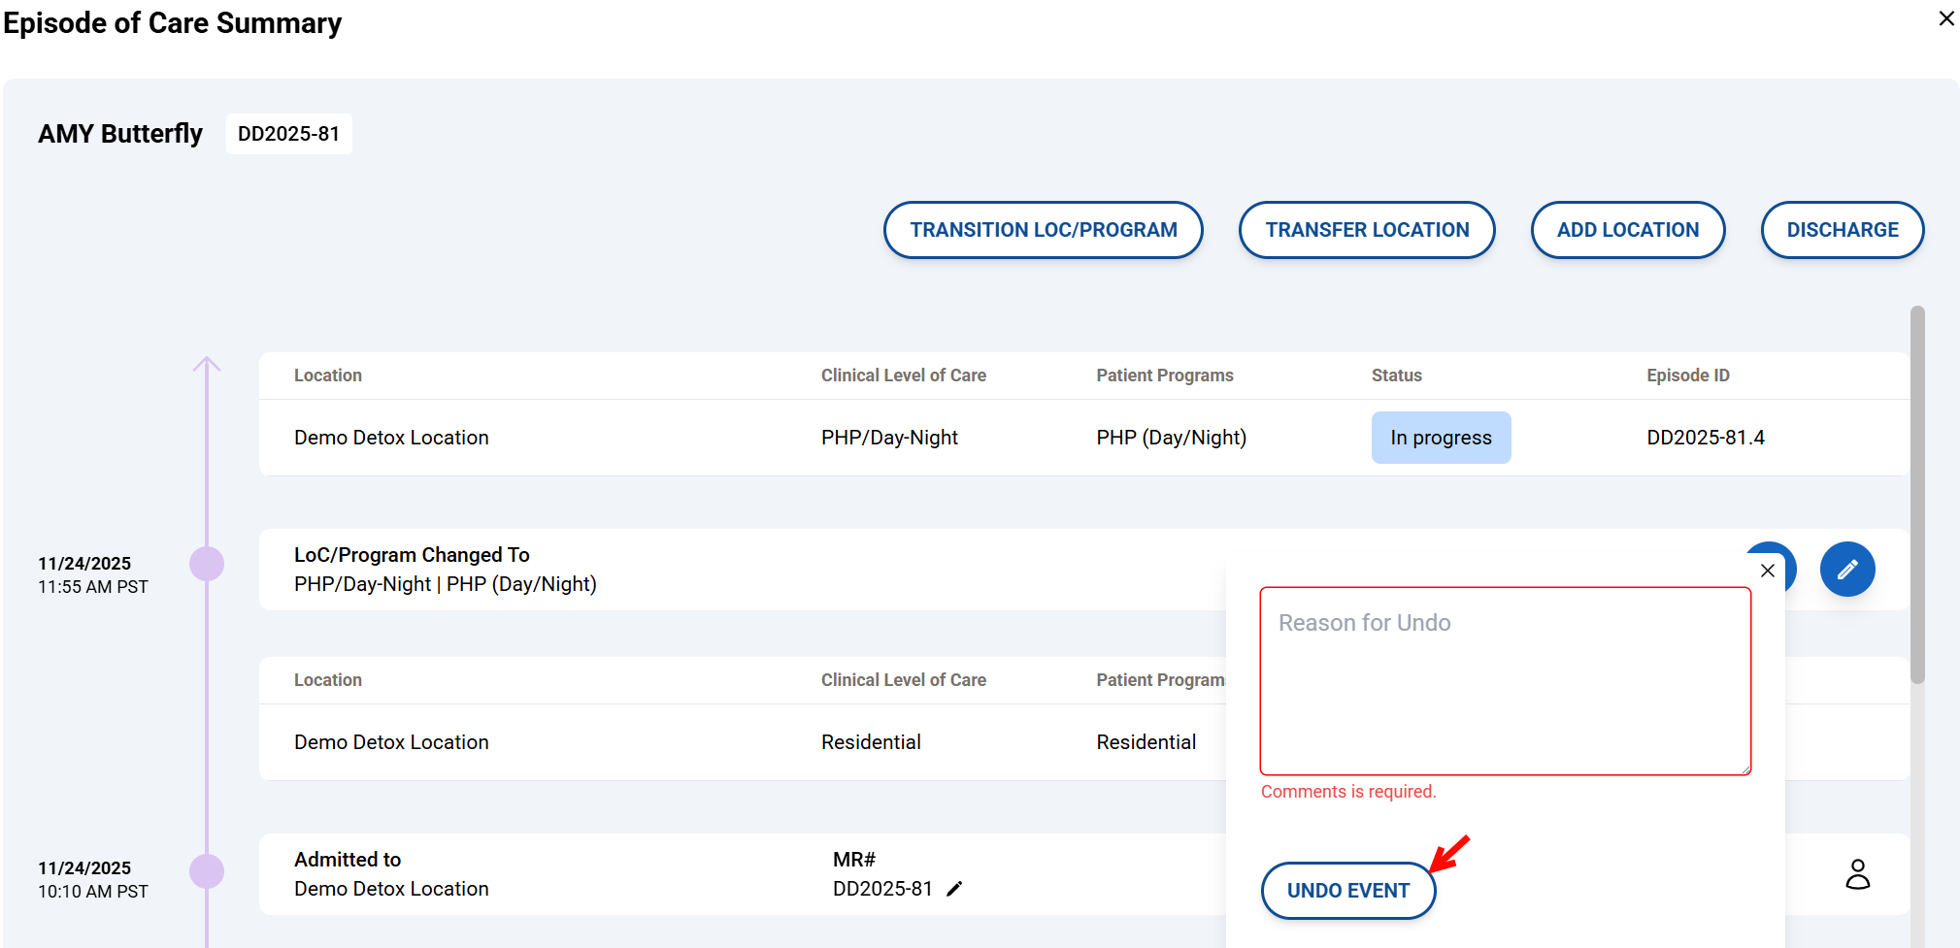Click the DD2025-81 patient ID badge
The height and width of the screenshot is (948, 1960).
point(288,134)
